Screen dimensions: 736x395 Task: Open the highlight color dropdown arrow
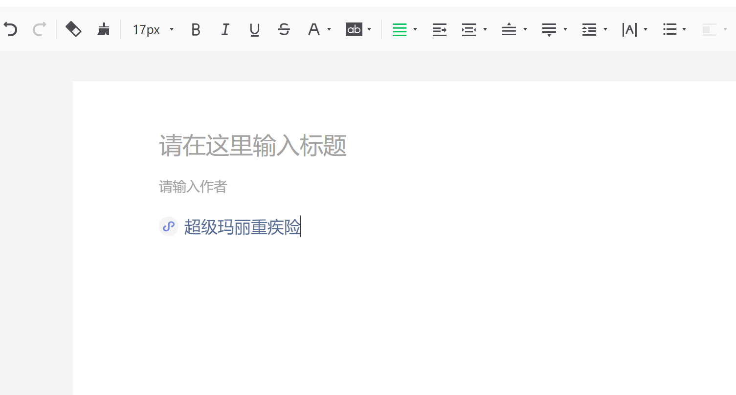click(369, 29)
